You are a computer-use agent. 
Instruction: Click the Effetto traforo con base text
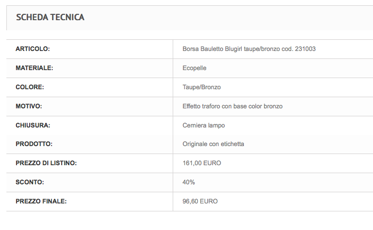tap(232, 106)
